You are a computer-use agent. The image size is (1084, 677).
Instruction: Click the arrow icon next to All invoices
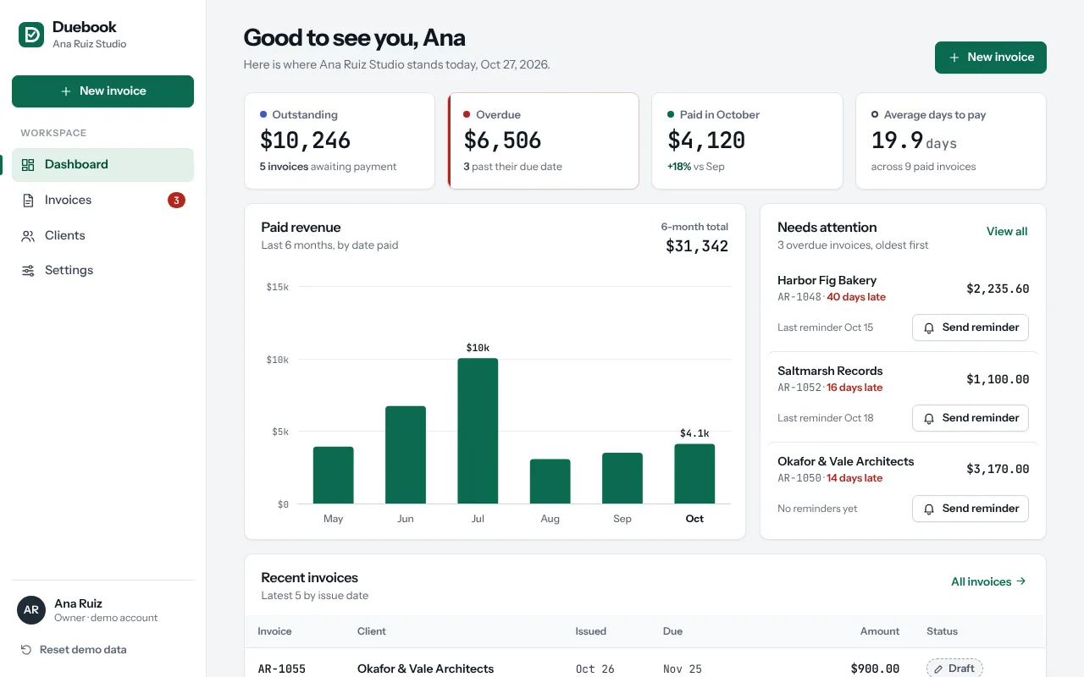tap(1021, 581)
